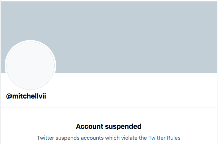Click the word "suspended" in the bold heading
Screen dimensions: 220x144
(x=123, y=127)
